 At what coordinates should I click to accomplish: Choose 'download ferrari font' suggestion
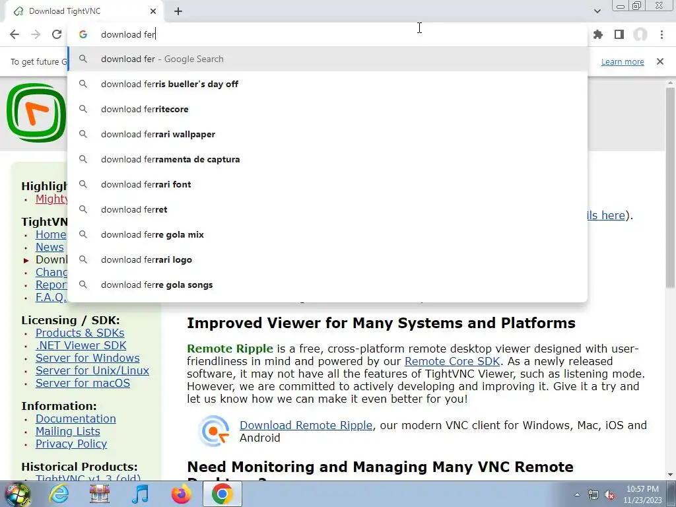[327, 185]
